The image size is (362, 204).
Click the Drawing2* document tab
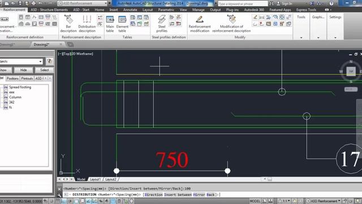click(x=41, y=44)
